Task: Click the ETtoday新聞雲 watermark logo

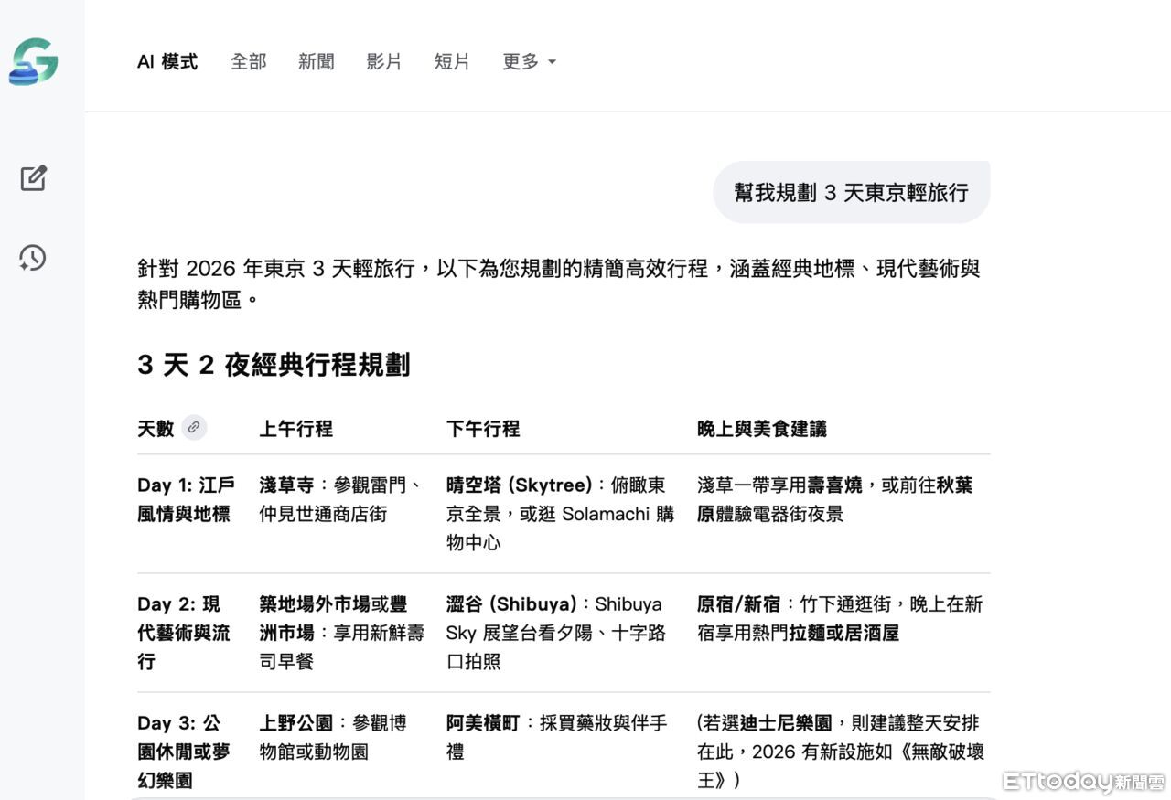Action: (x=1083, y=782)
